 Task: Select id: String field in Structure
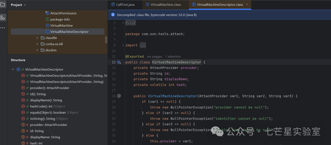coord(37,131)
